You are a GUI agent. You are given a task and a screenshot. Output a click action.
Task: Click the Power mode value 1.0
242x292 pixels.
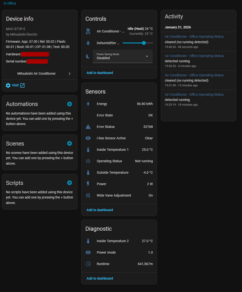pyautogui.click(x=150, y=252)
